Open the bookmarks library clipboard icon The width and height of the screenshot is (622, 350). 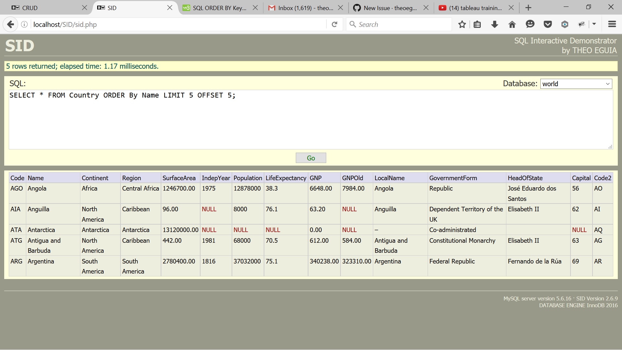click(x=477, y=24)
